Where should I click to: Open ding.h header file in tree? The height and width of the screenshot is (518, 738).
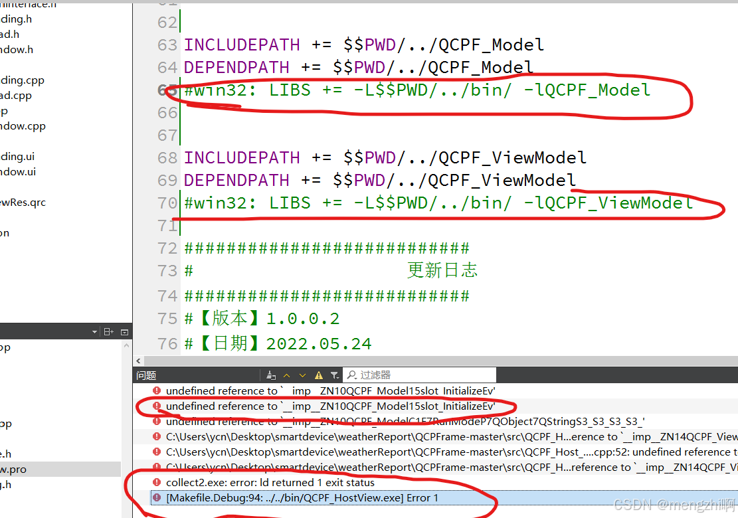pos(16,19)
